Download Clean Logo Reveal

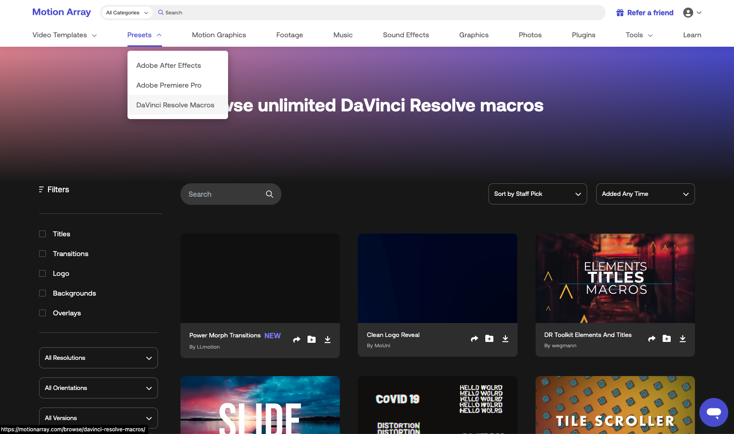pos(505,338)
